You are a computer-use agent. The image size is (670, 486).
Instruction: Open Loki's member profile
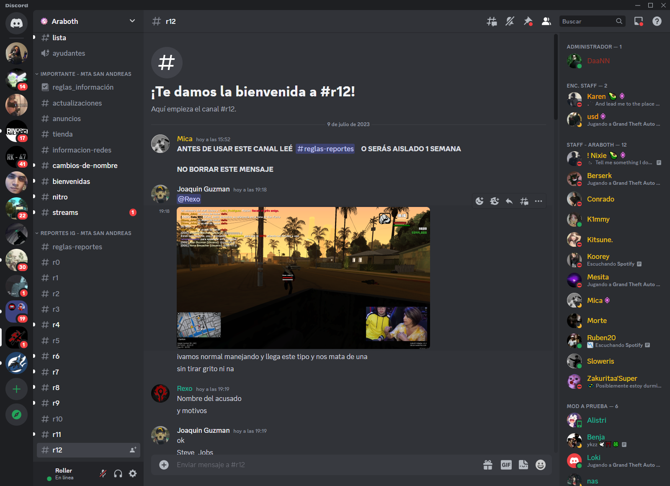point(614,461)
